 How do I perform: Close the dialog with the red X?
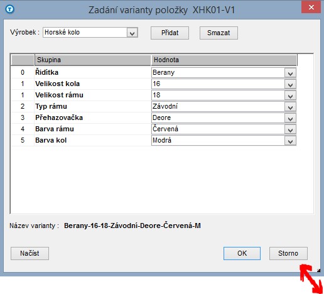coord(311,8)
